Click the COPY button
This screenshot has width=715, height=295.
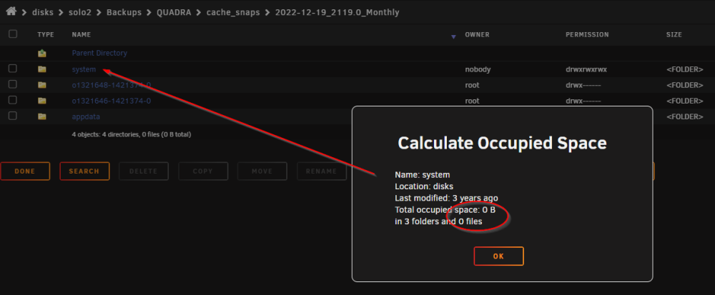tap(203, 171)
